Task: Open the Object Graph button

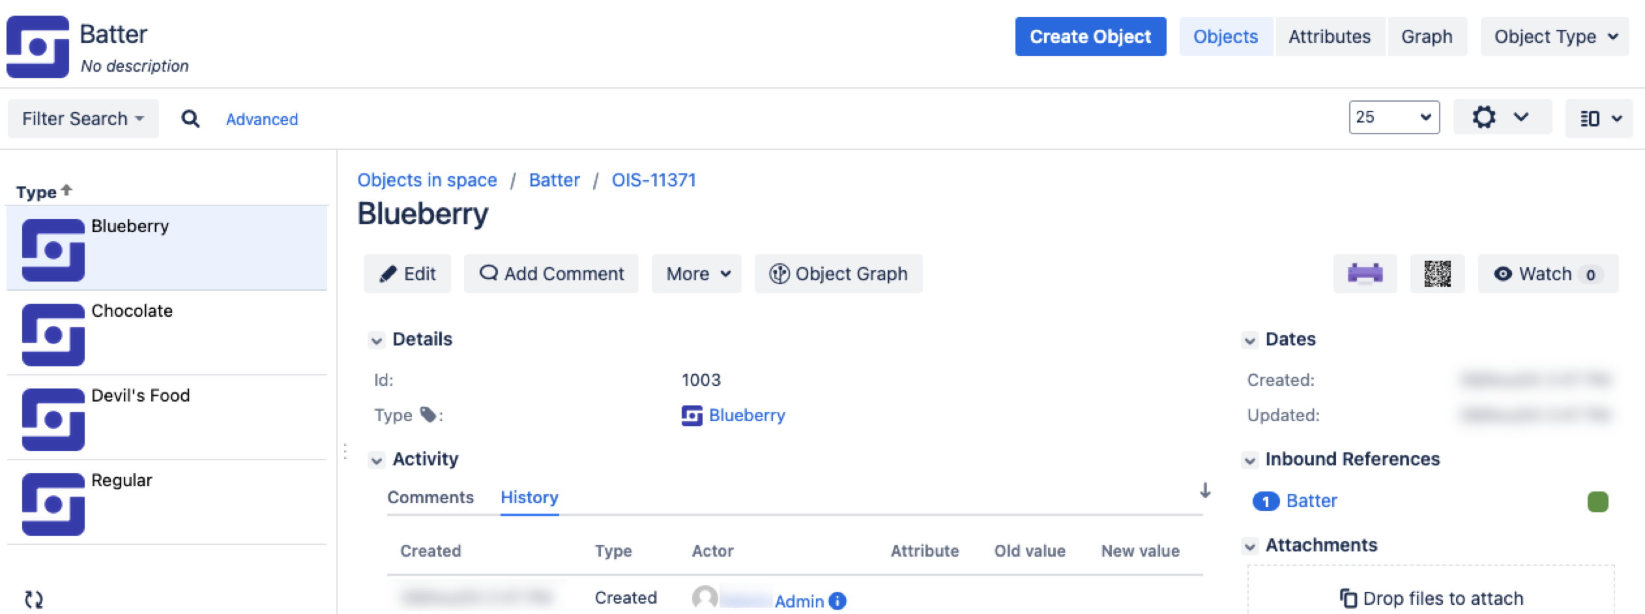Action: click(838, 274)
